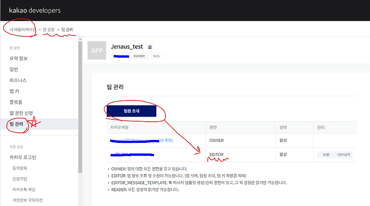
Task: Click the 활성 status in OWNER row
Action: click(x=283, y=141)
